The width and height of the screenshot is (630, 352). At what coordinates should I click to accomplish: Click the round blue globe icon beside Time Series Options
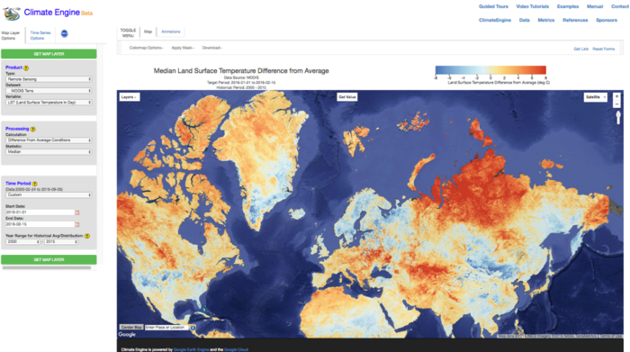(x=64, y=33)
